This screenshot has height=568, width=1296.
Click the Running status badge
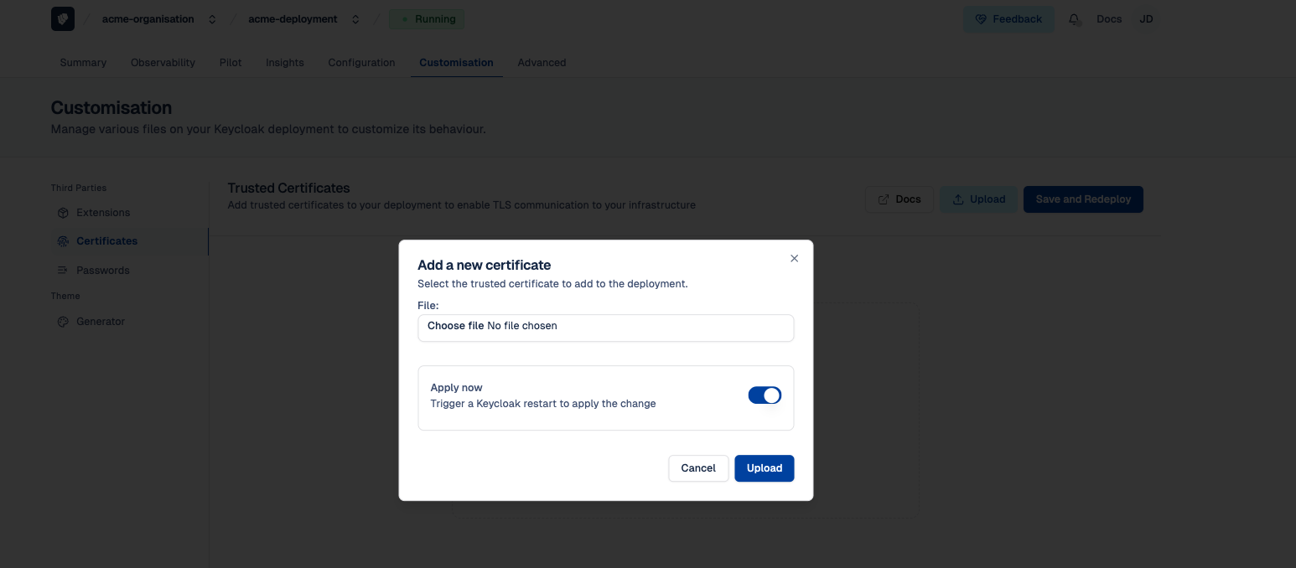coord(427,19)
